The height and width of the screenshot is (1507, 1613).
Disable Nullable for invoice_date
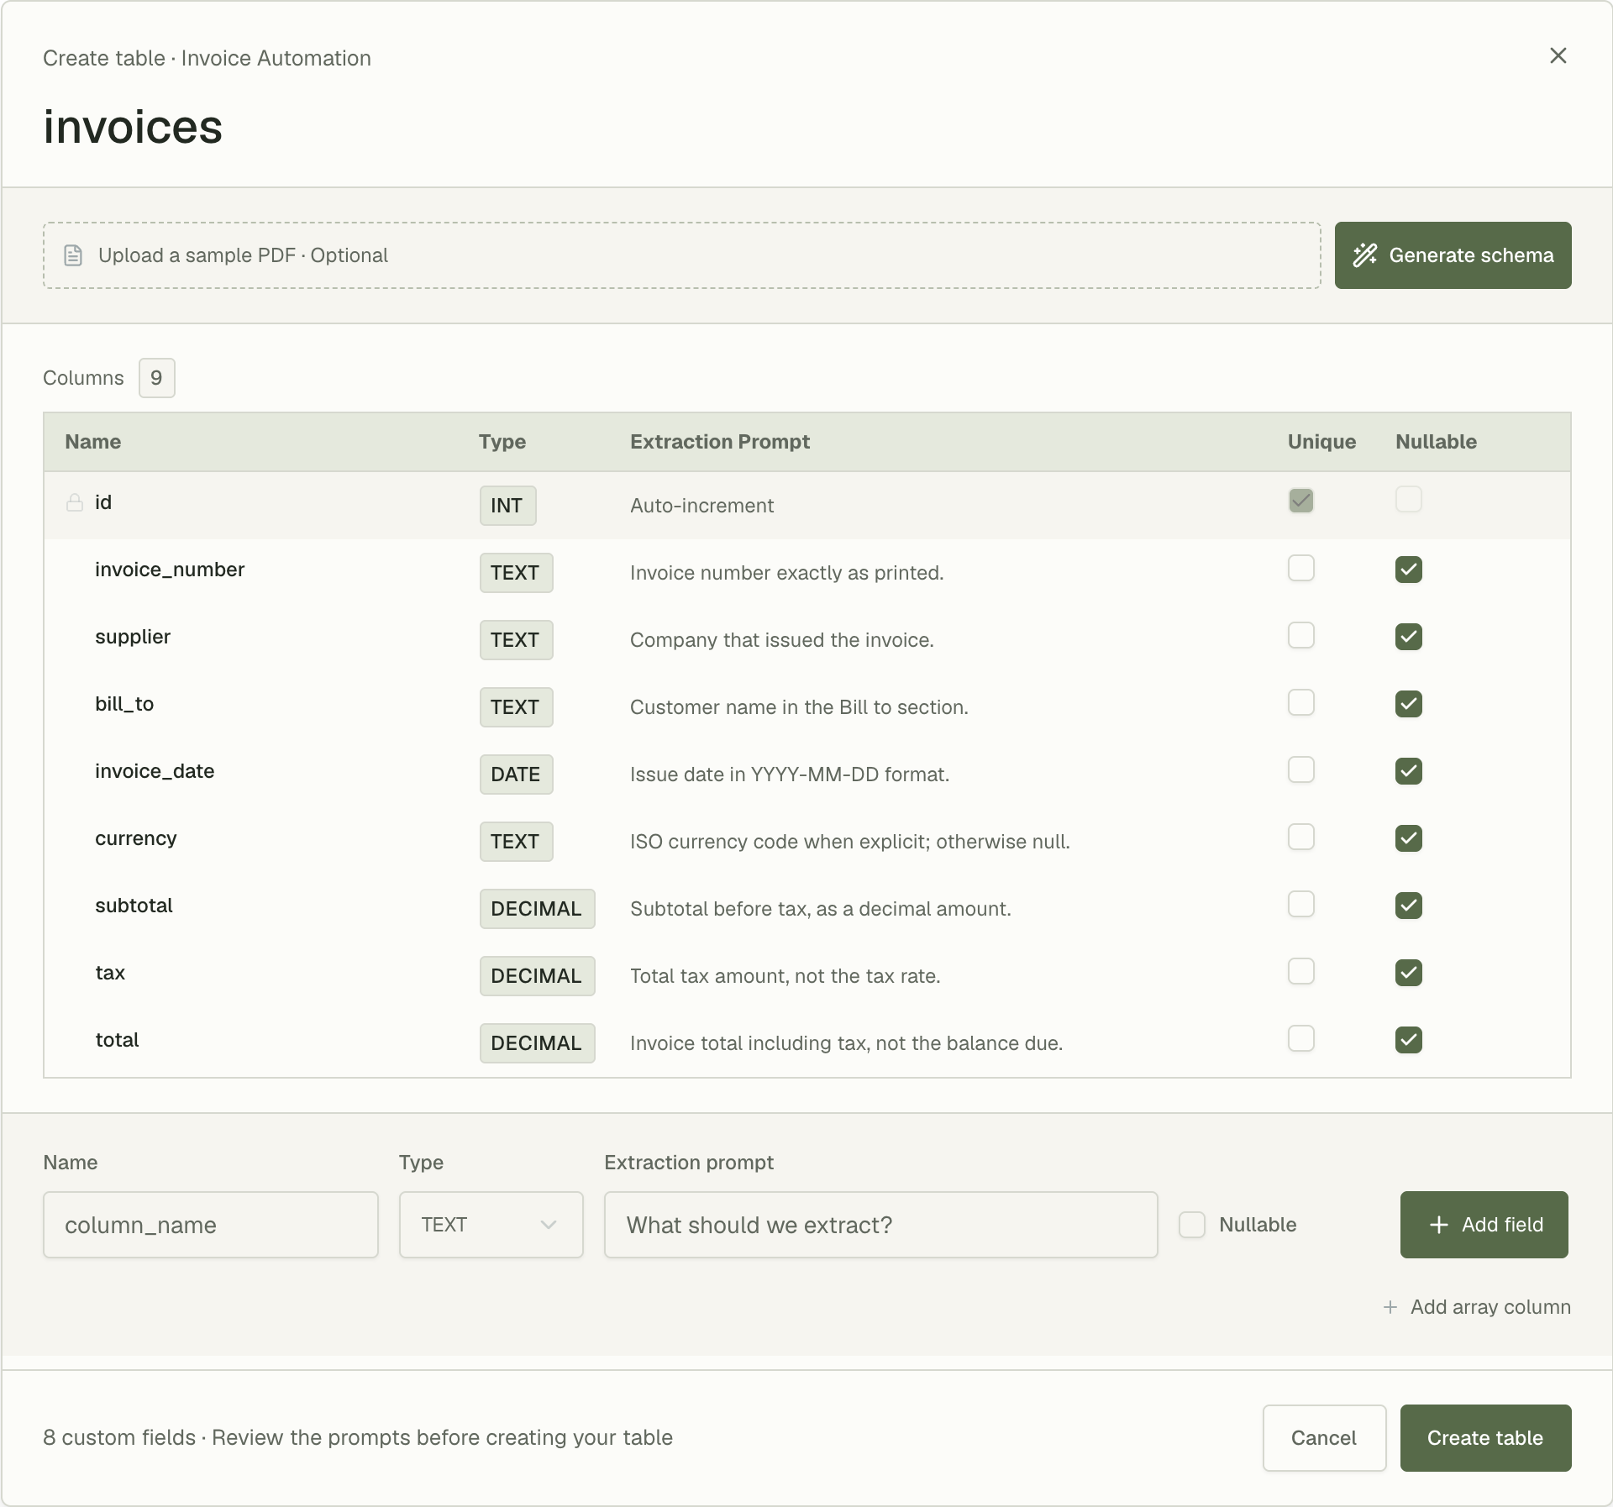(x=1409, y=771)
